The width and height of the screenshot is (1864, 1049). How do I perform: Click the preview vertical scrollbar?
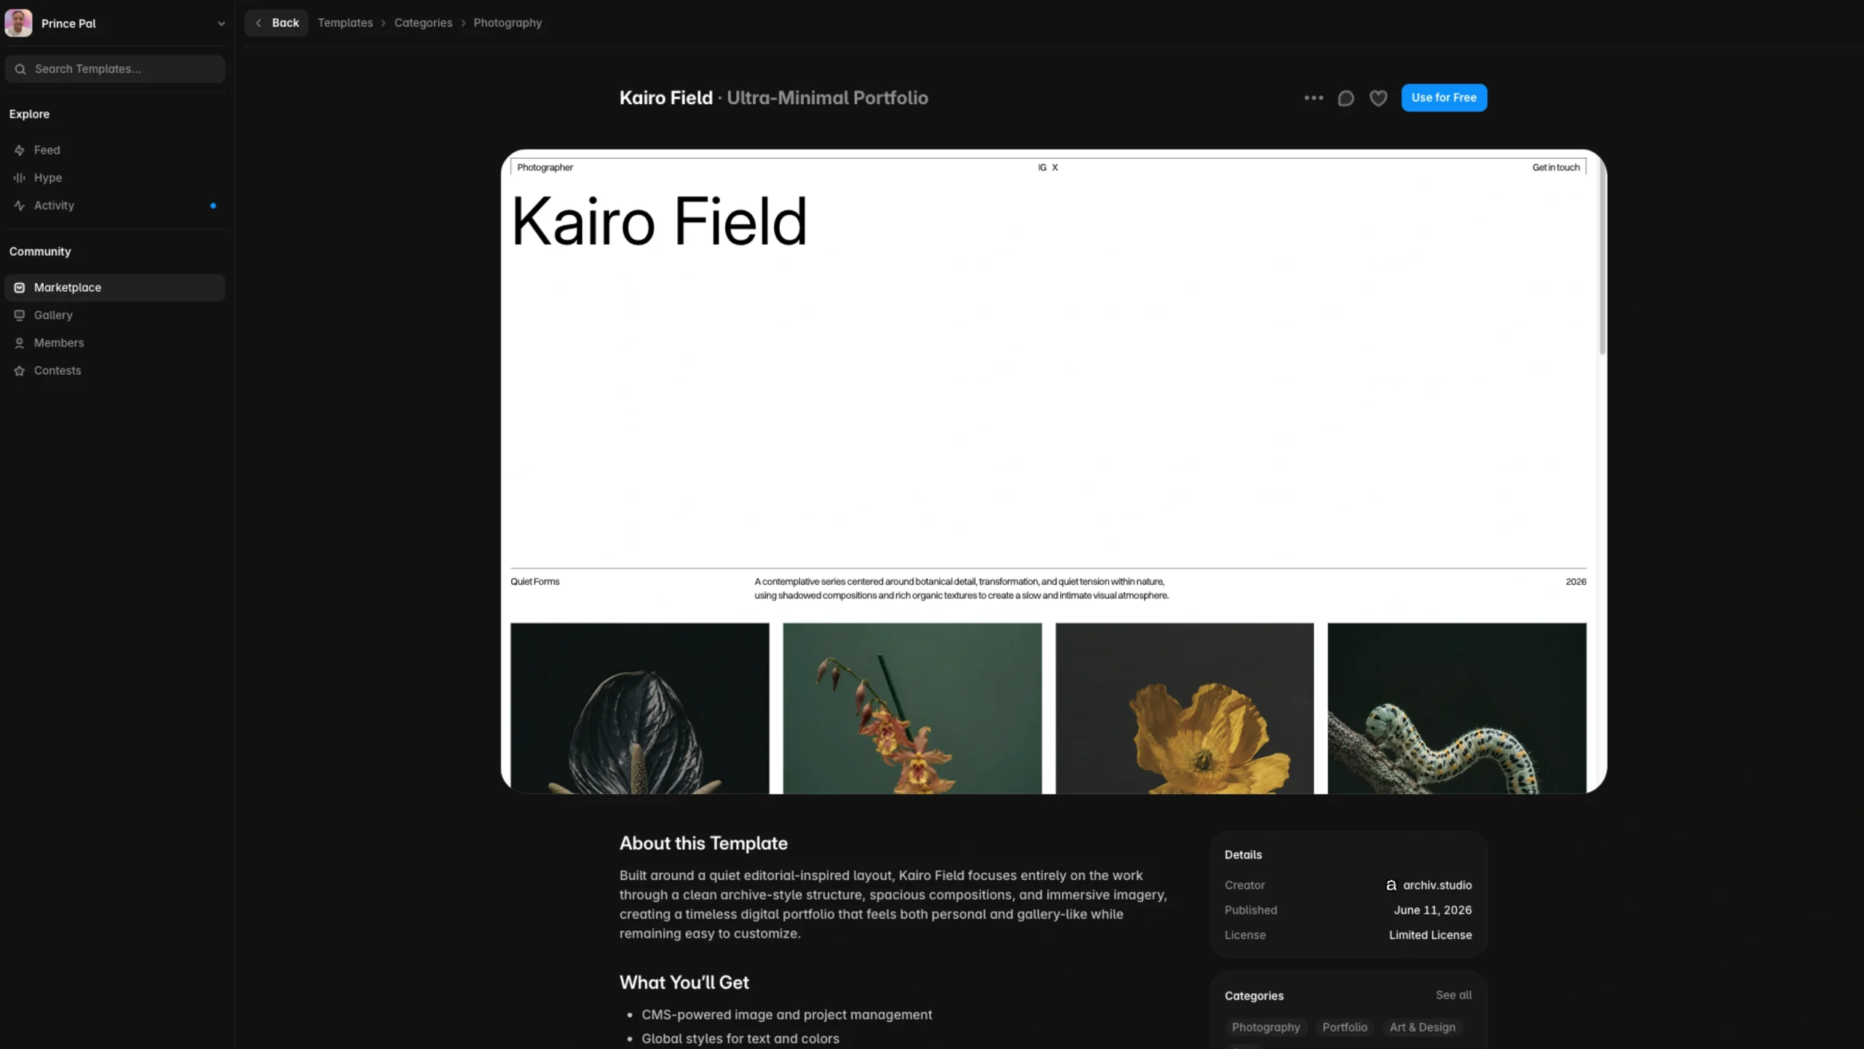click(1602, 258)
